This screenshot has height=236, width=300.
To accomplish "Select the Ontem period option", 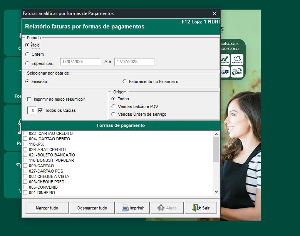I will (x=27, y=54).
